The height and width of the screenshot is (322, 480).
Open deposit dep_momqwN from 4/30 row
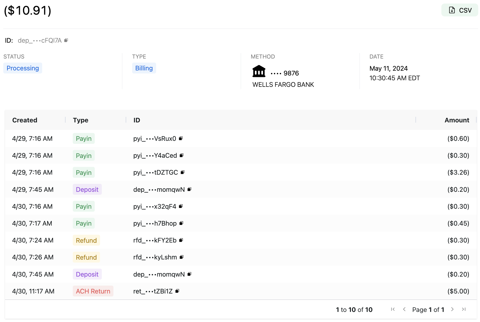tap(159, 274)
